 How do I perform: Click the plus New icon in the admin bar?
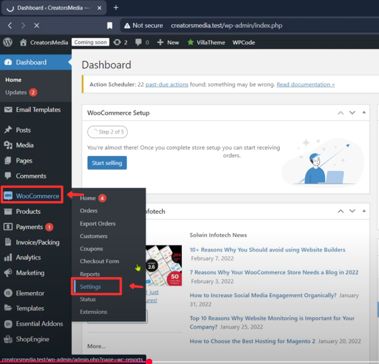click(160, 43)
